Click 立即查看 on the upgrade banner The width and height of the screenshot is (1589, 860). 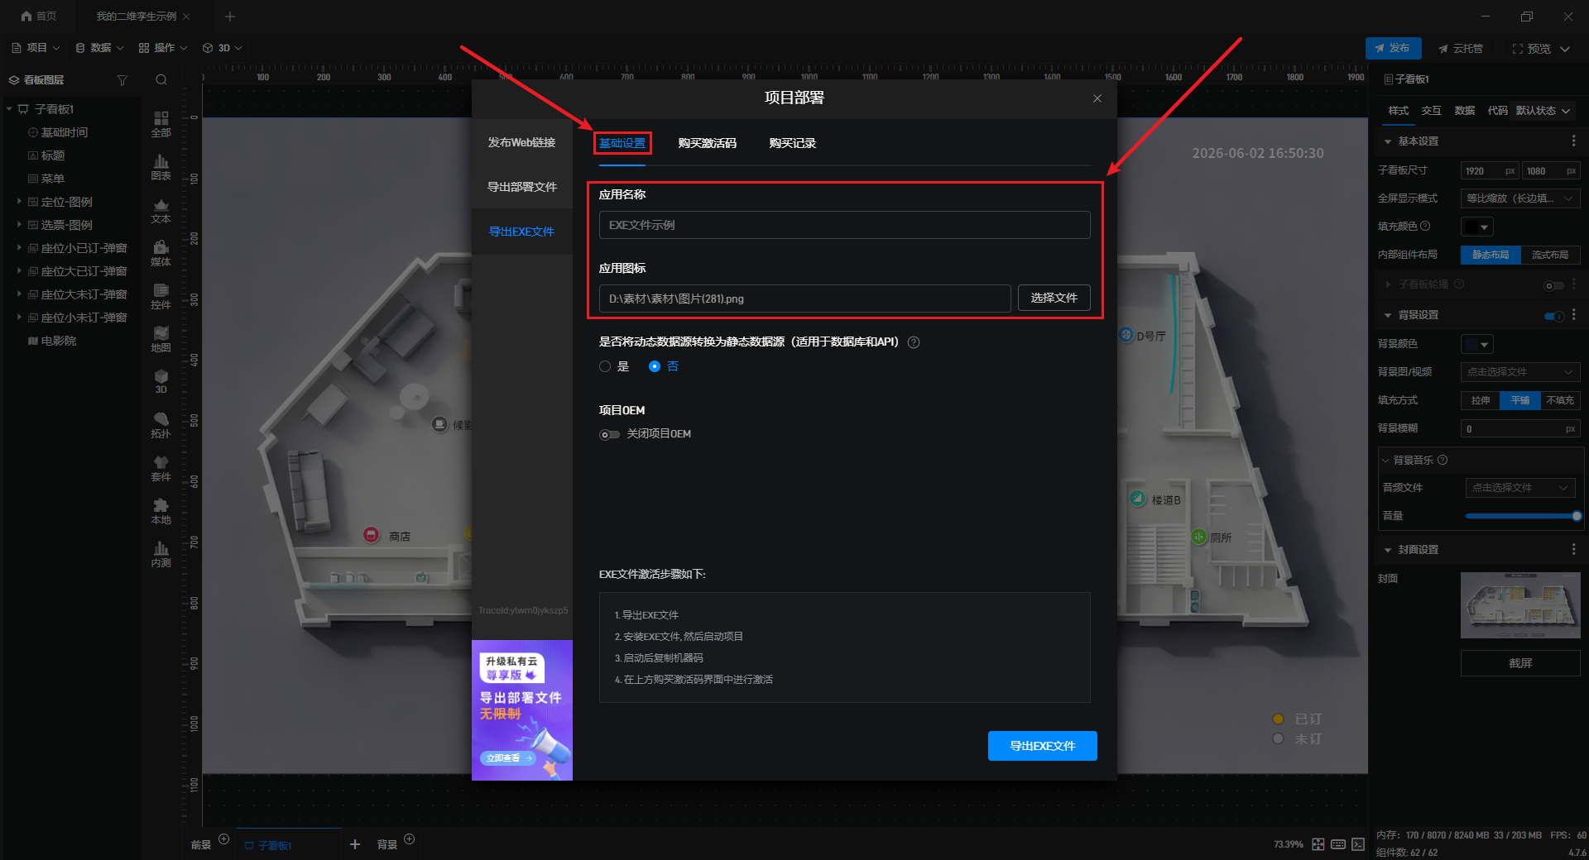[x=508, y=757]
